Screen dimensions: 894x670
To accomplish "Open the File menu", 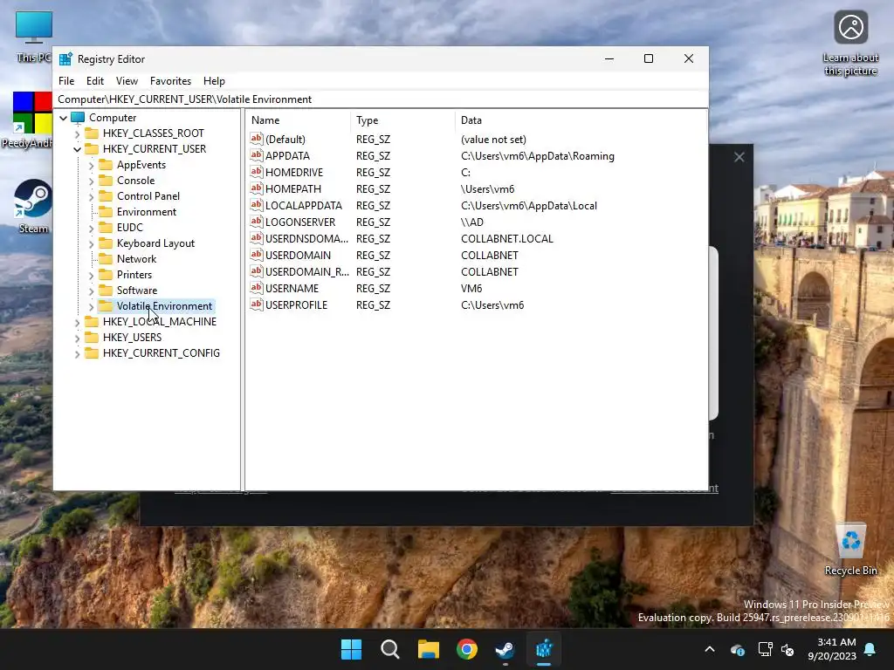I will coord(66,81).
